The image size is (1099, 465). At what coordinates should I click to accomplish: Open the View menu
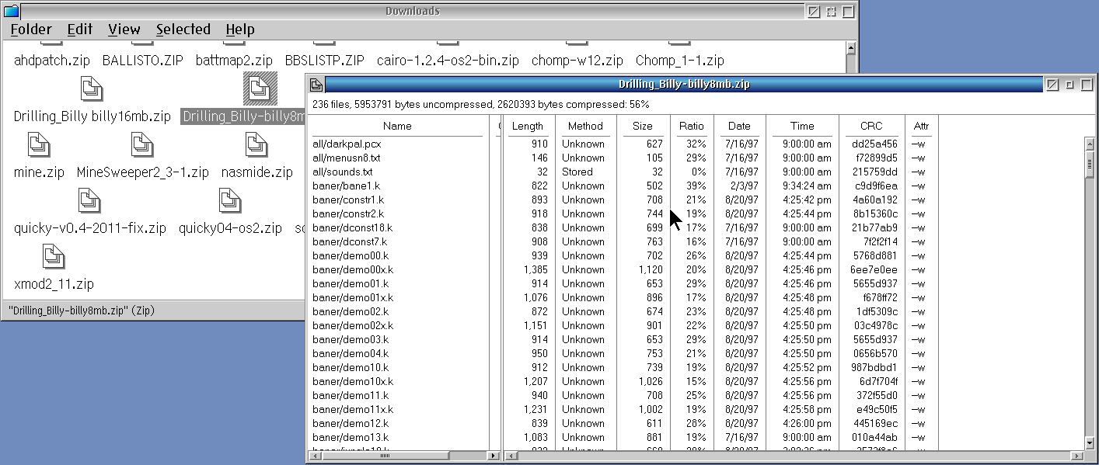(124, 29)
